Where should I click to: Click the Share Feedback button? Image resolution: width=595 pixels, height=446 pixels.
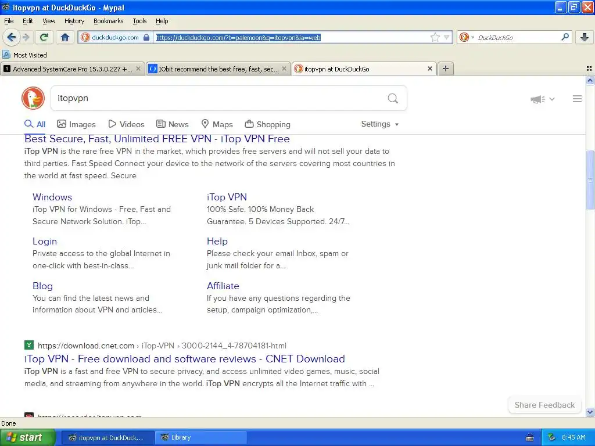pos(544,405)
